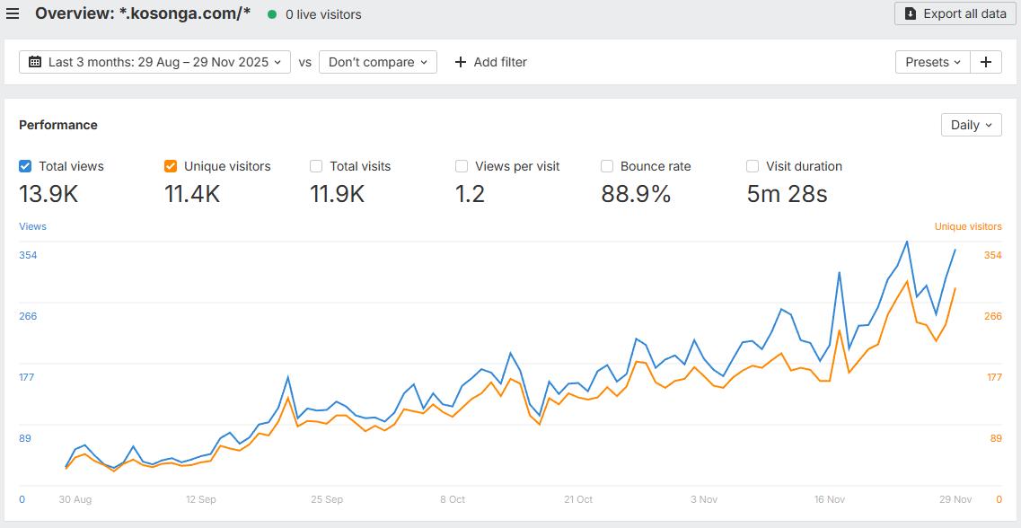This screenshot has width=1021, height=528.
Task: Click the 5m 28s visit duration value
Action: click(788, 194)
